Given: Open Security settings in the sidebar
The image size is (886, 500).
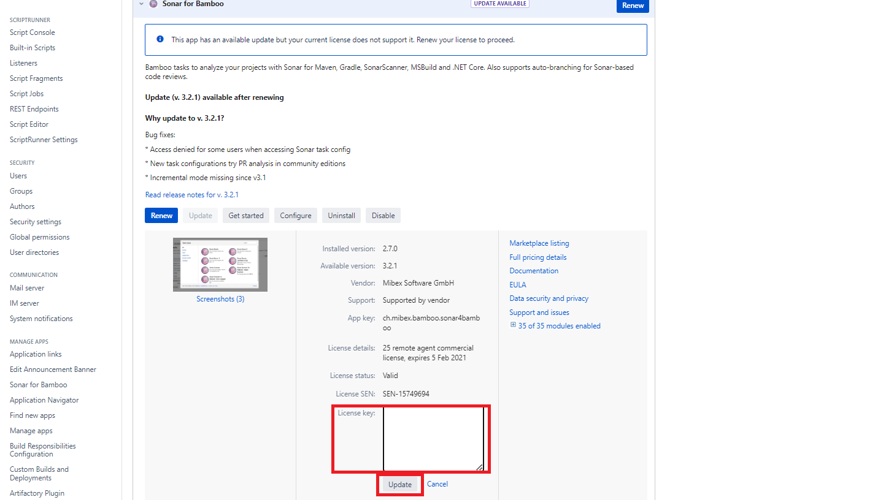Looking at the screenshot, I should (36, 222).
